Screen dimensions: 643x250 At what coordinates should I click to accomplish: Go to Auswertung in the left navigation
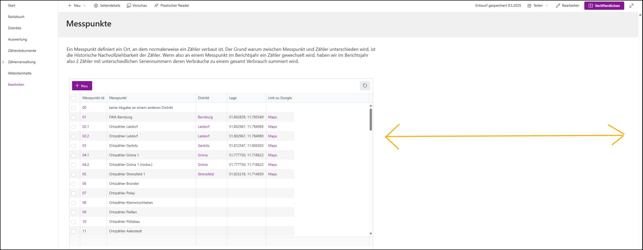18,40
